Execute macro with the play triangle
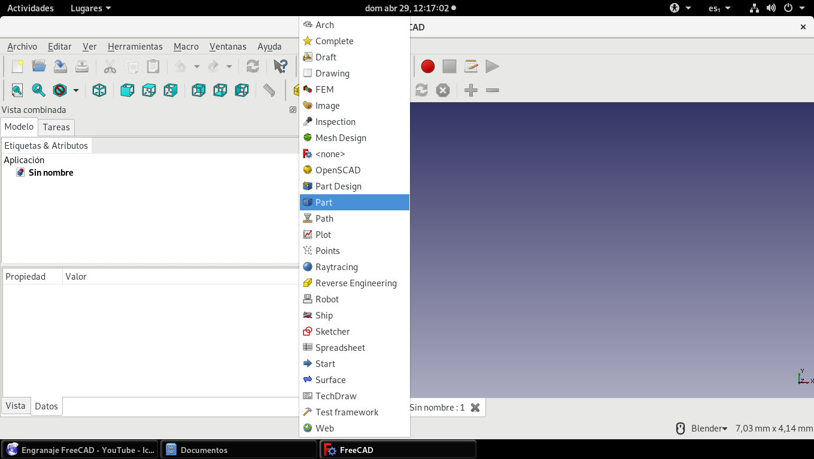Image resolution: width=814 pixels, height=459 pixels. (493, 66)
